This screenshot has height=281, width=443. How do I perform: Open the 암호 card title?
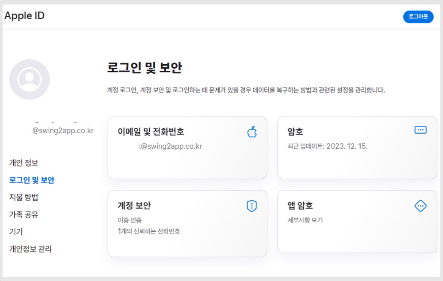295,132
